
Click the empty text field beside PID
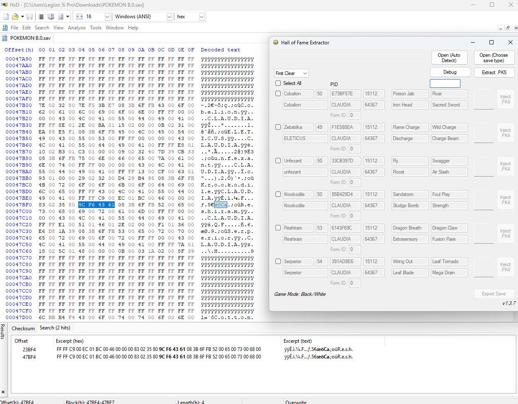tap(445, 84)
